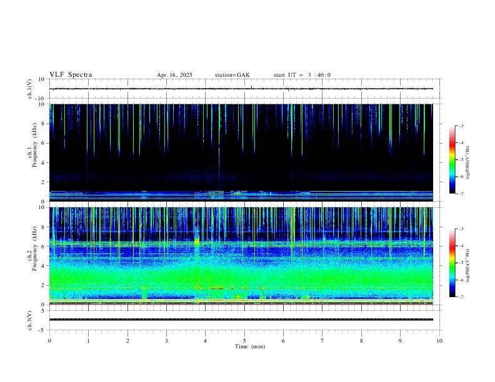Click the "VLF Spectra" plot title

click(71, 75)
